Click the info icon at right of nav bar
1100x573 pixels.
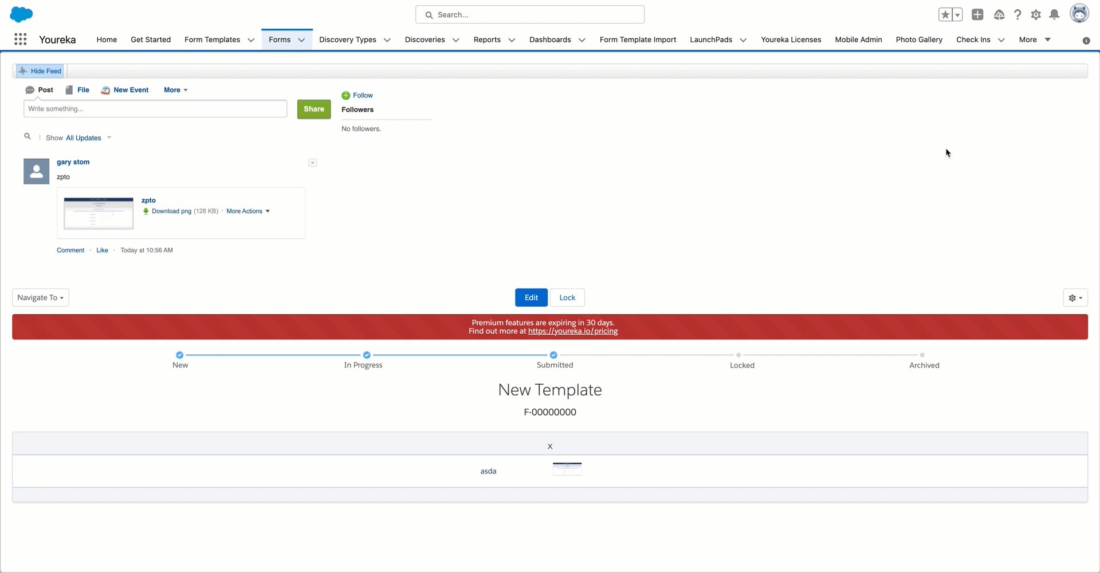pyautogui.click(x=1086, y=40)
